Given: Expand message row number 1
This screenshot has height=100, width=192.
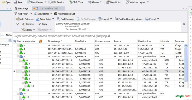Looking at the screenshot, I should coord(18,46).
